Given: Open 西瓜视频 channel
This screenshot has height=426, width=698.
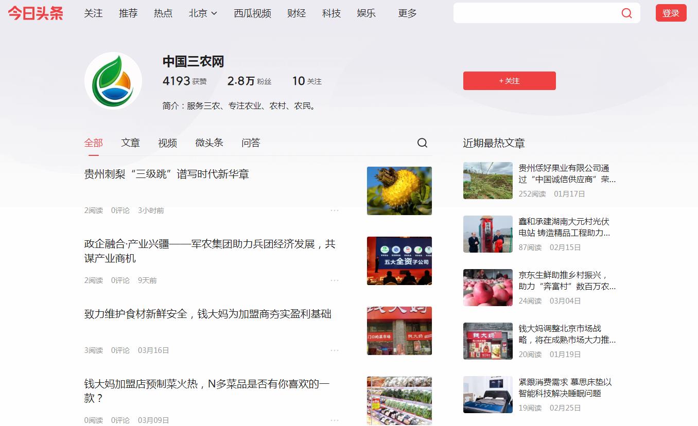Looking at the screenshot, I should pyautogui.click(x=252, y=13).
